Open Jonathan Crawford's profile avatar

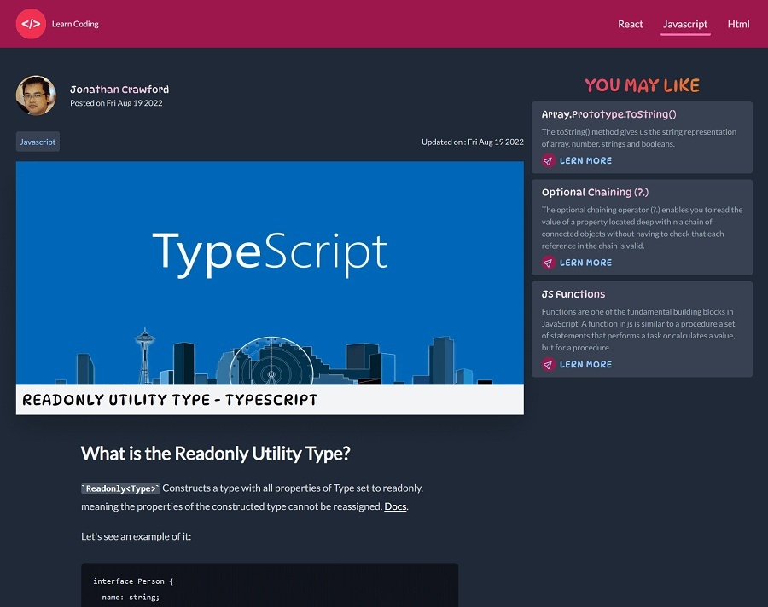pyautogui.click(x=36, y=94)
